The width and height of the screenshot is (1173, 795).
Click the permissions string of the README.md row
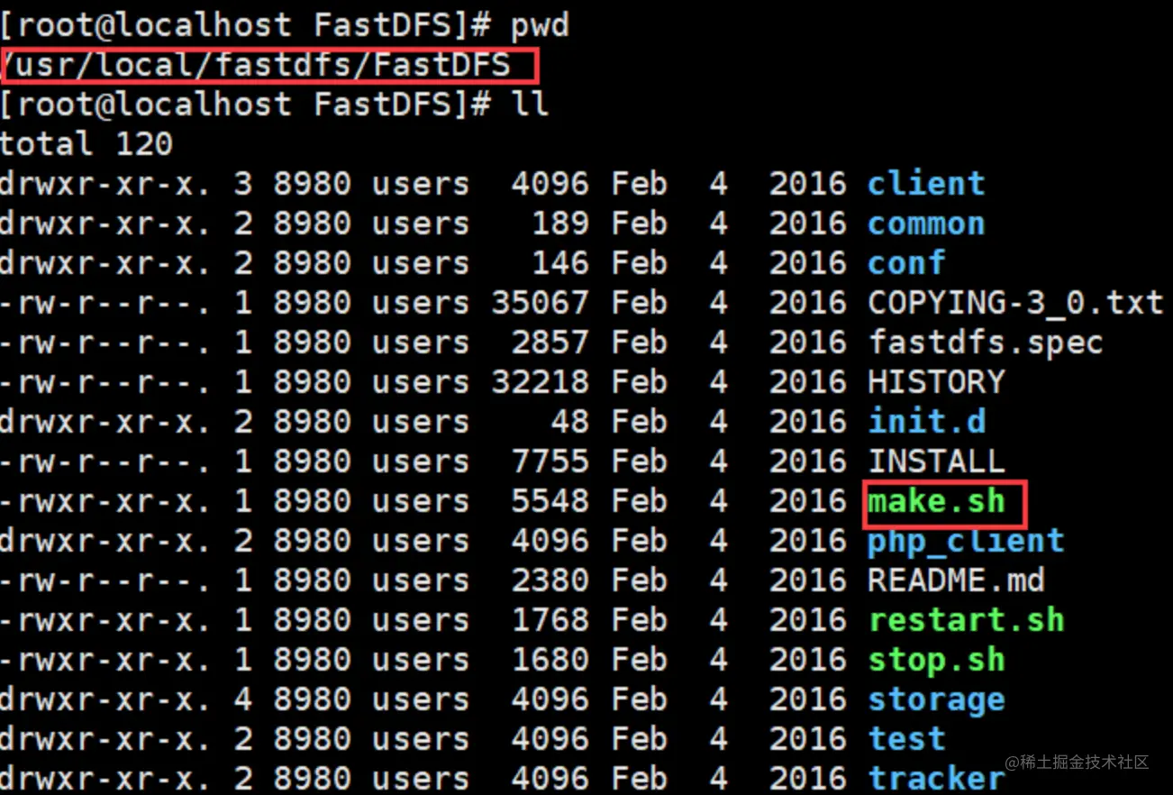(105, 580)
